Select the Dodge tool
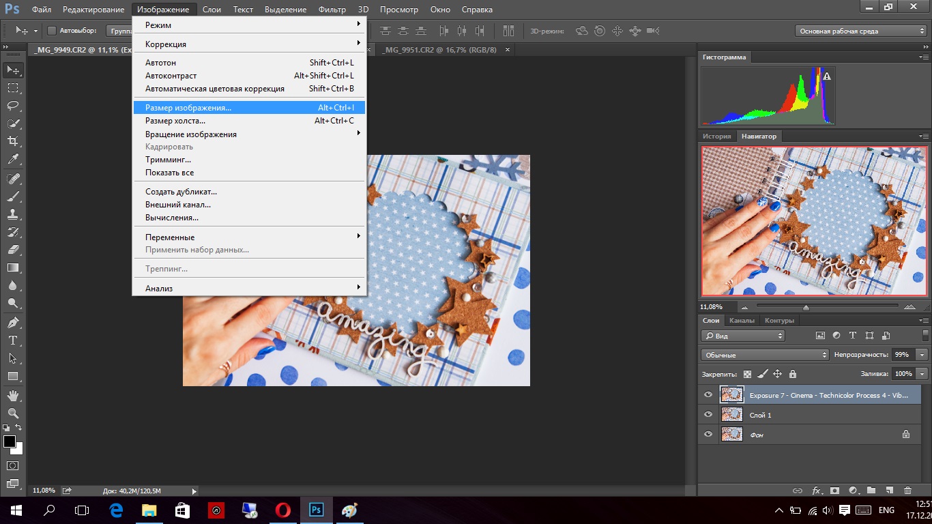The width and height of the screenshot is (932, 524). 13,303
